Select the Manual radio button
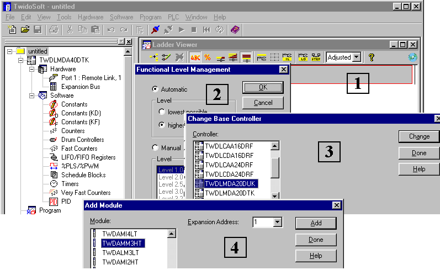This screenshot has height=270, width=440. coord(155,147)
